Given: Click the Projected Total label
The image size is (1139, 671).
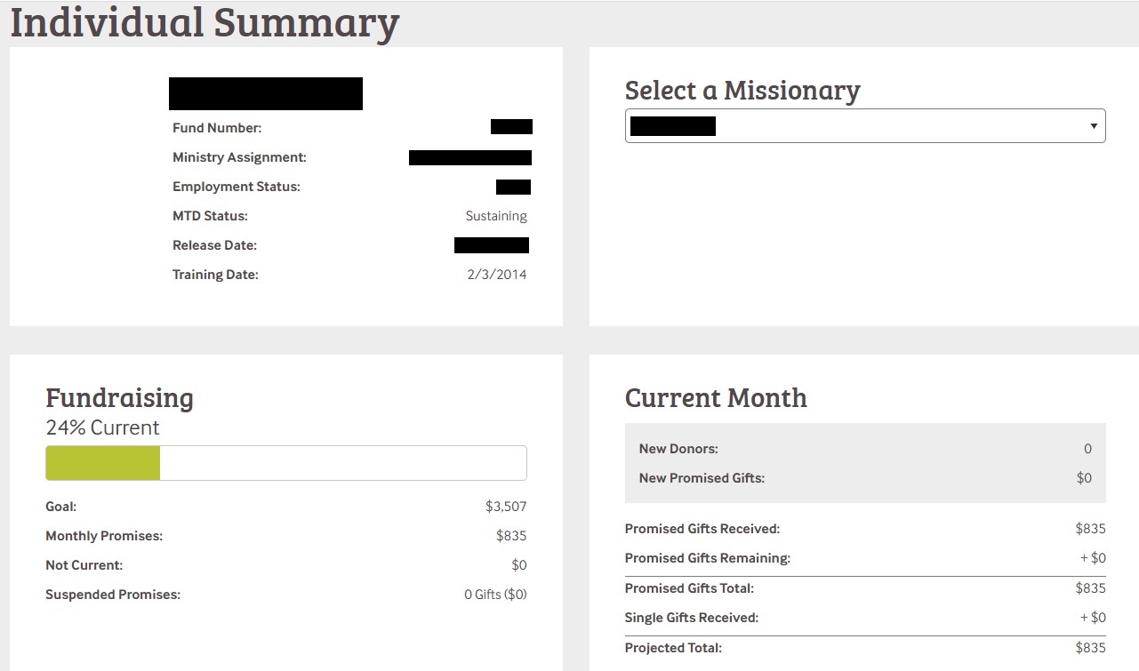Looking at the screenshot, I should pyautogui.click(x=673, y=648).
